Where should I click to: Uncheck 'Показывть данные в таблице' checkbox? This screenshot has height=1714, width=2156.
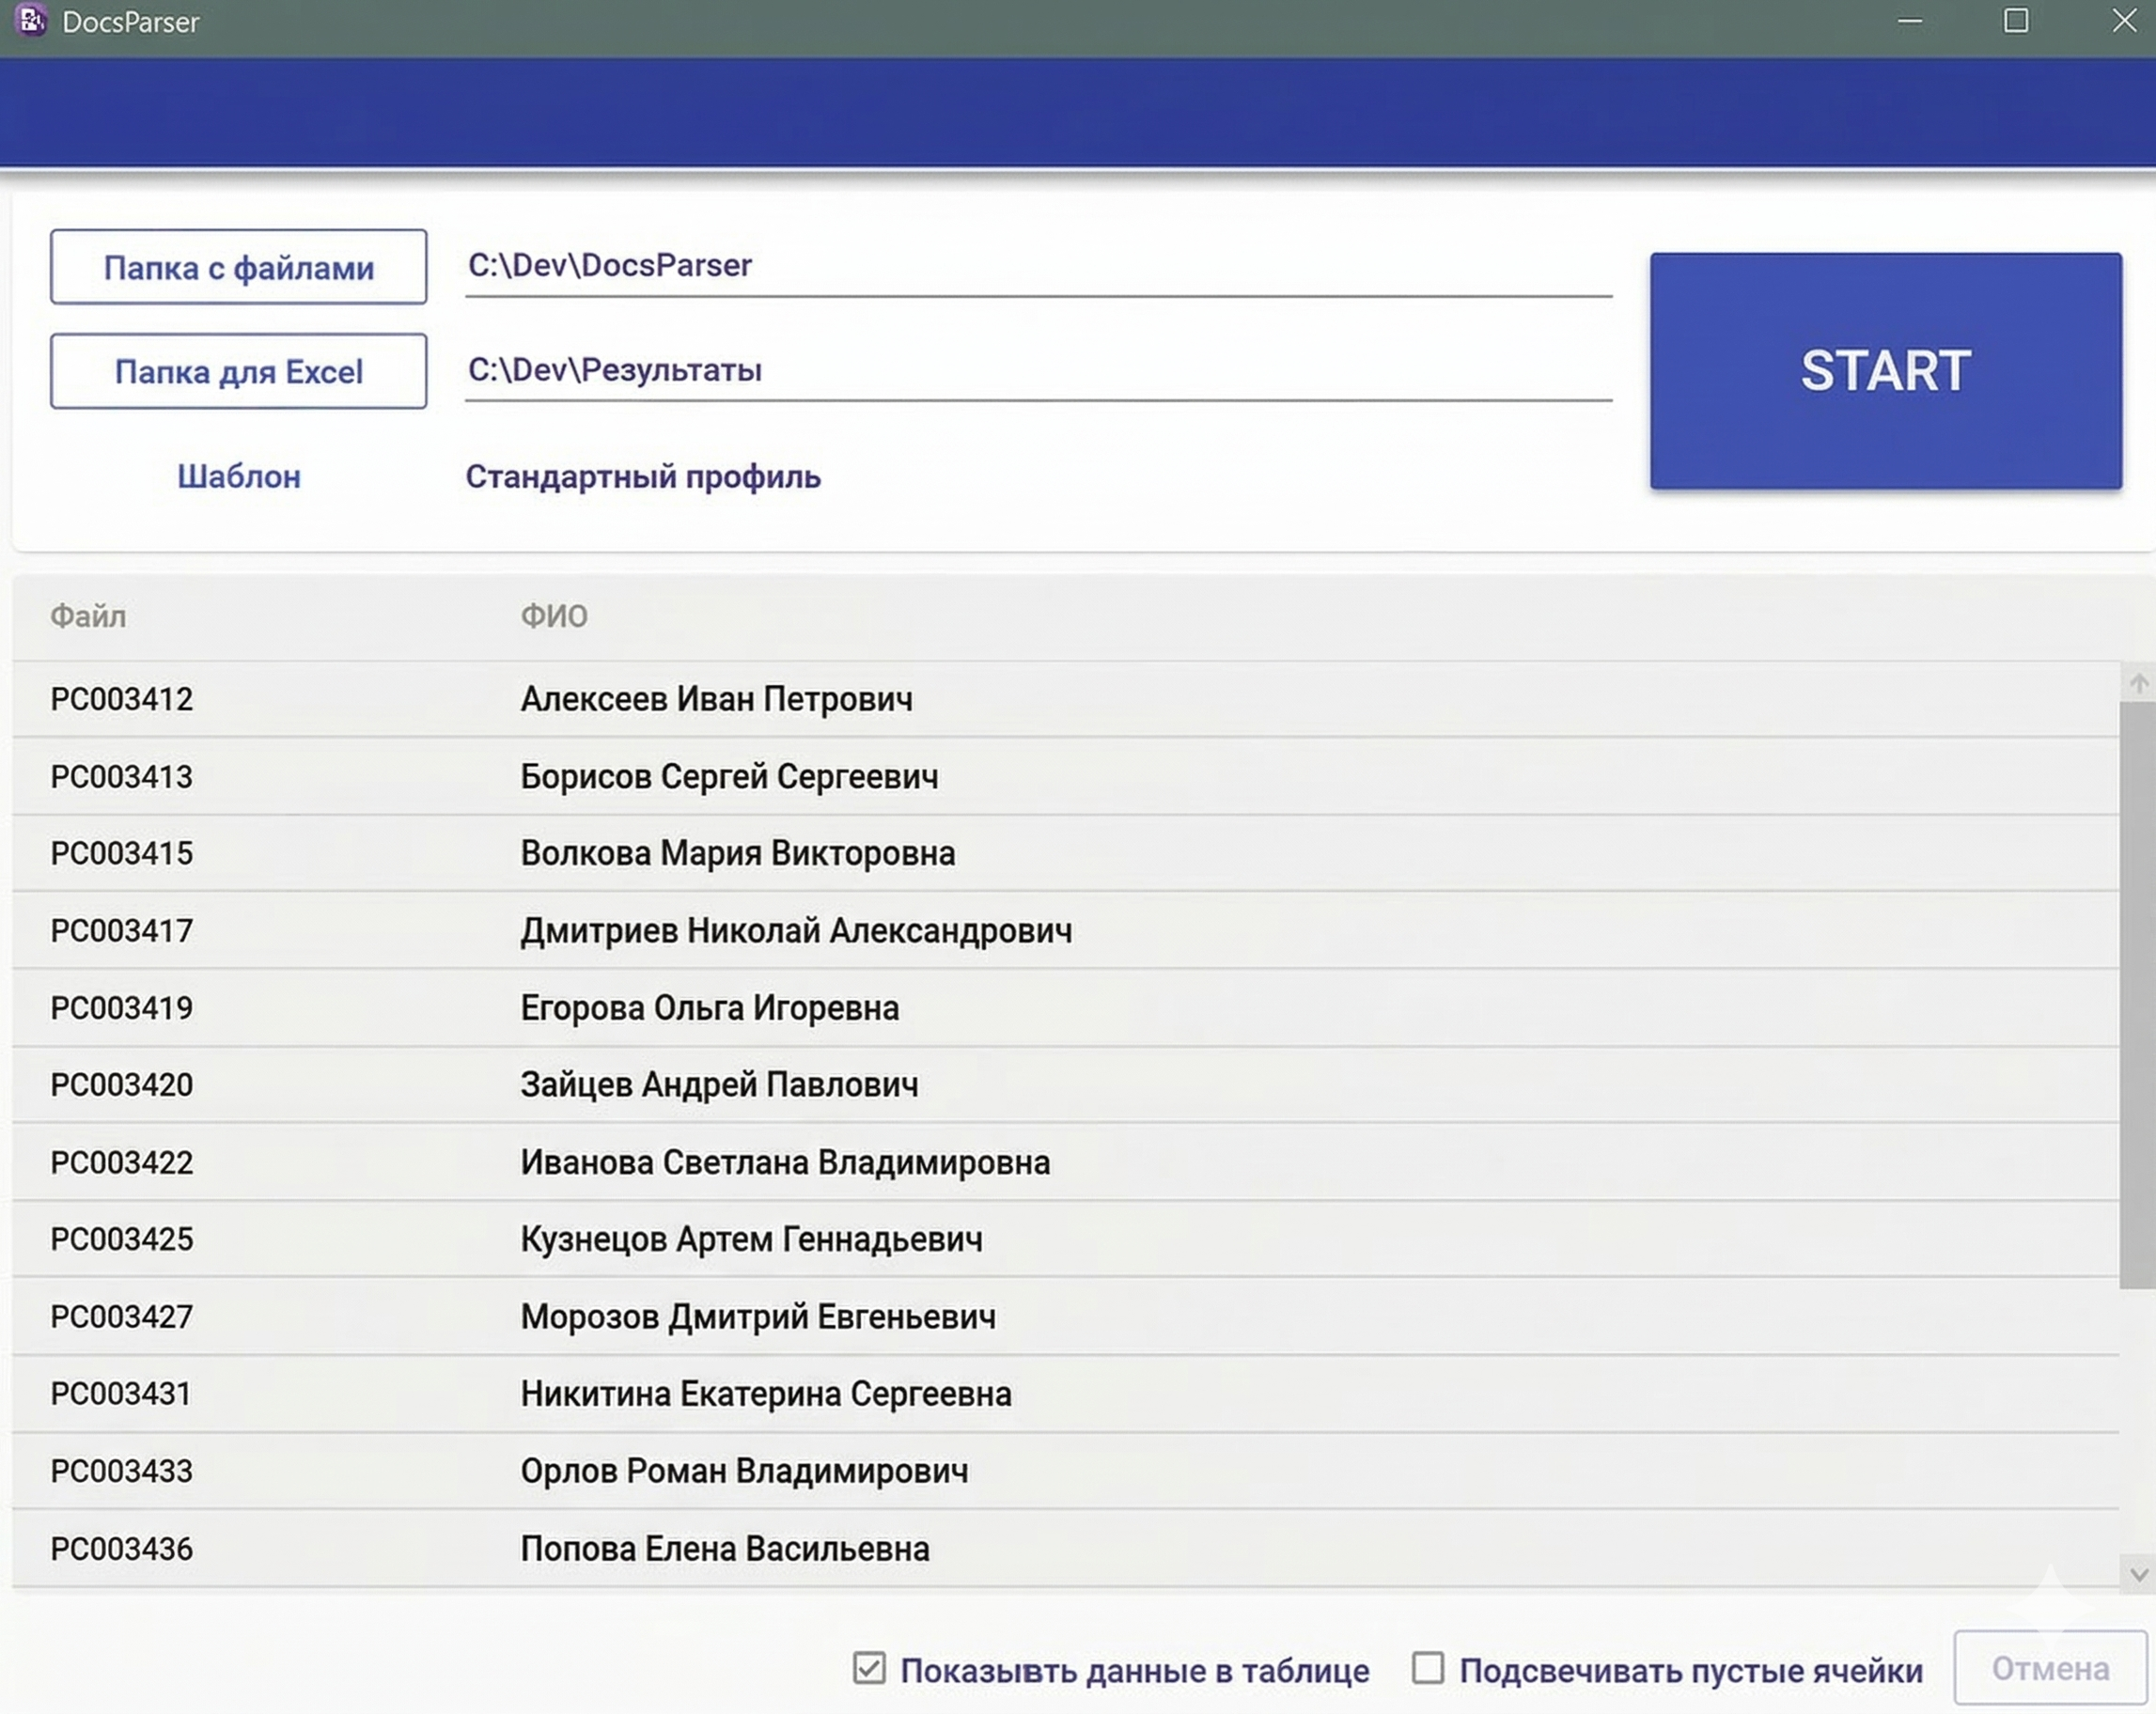click(869, 1667)
